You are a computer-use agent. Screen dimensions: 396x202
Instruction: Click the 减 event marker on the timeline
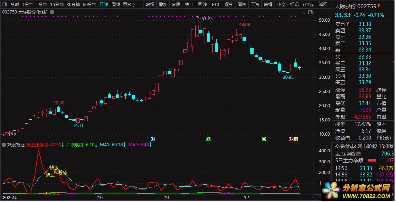264,139
